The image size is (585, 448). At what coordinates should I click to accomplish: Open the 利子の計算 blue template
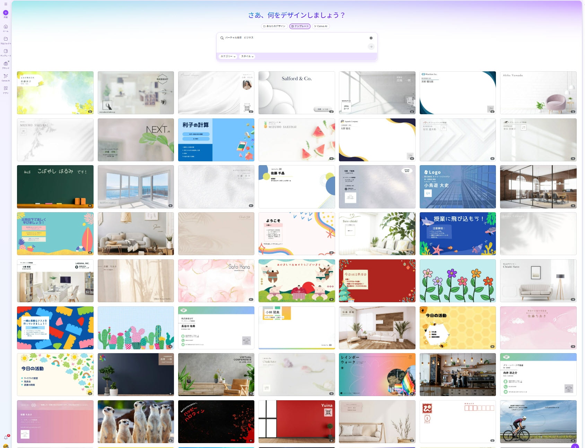(216, 140)
